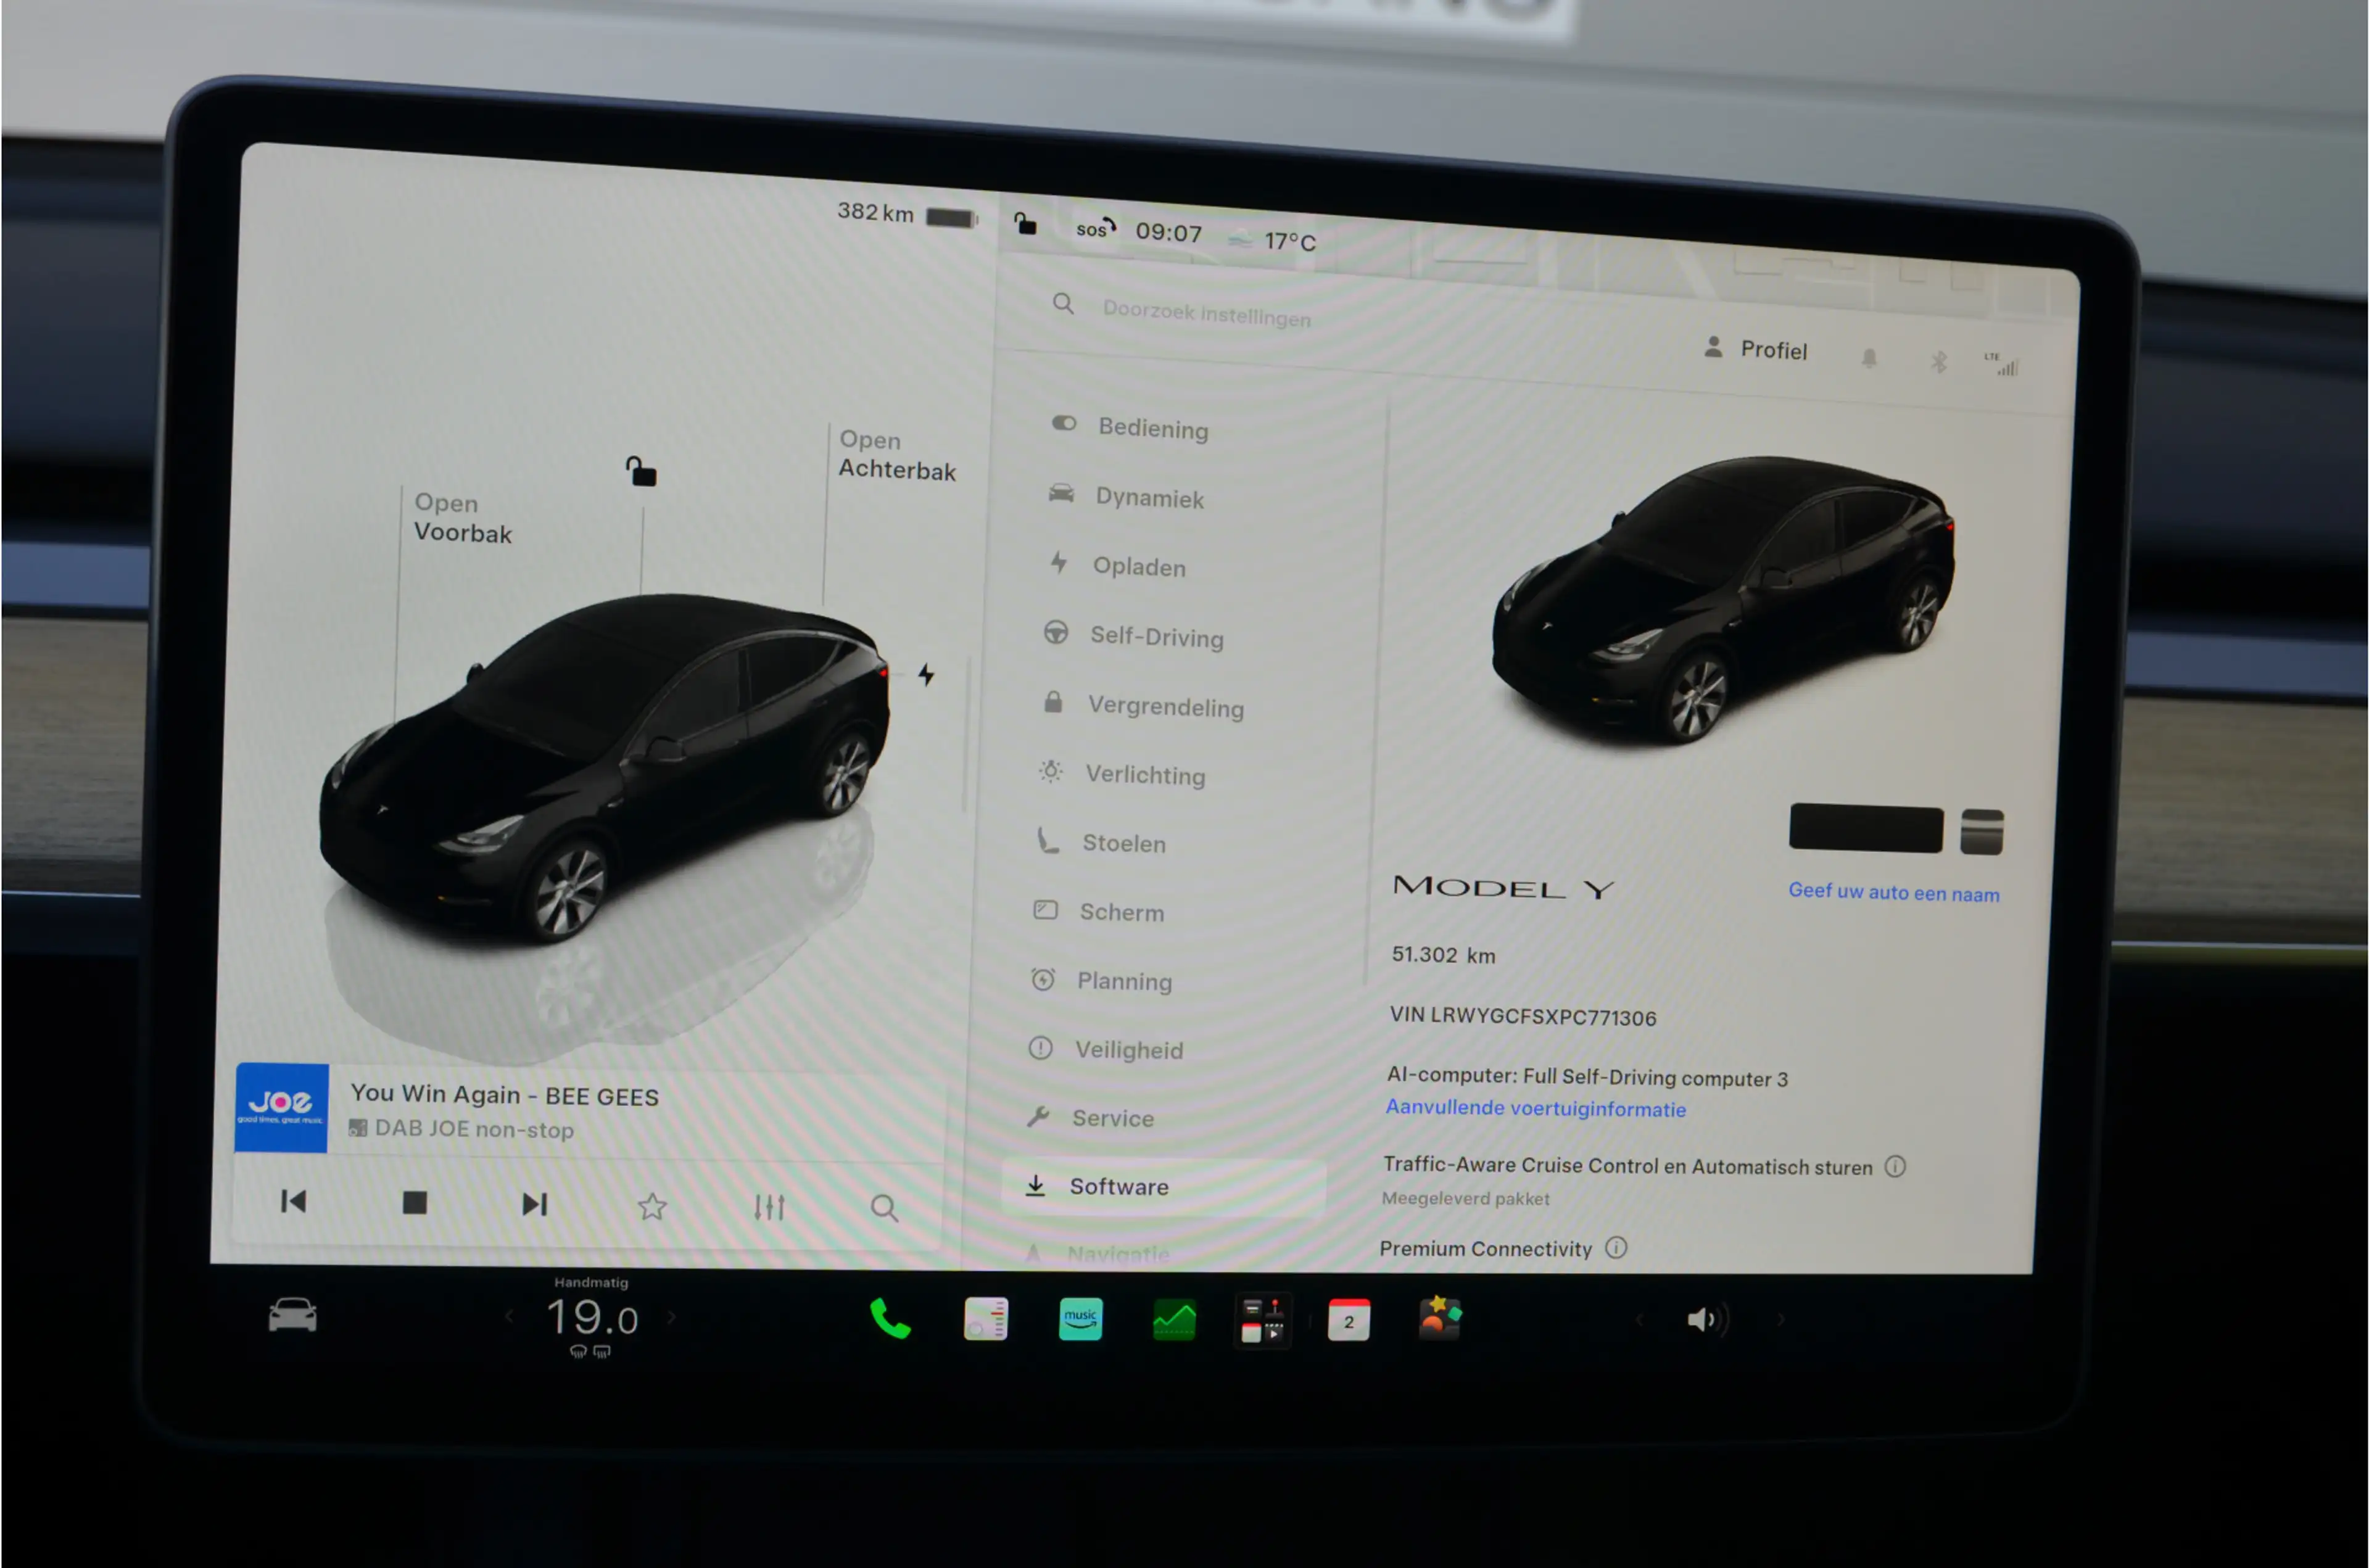Open the radio media app icon
This screenshot has height=1568, width=2369.
[985, 1319]
